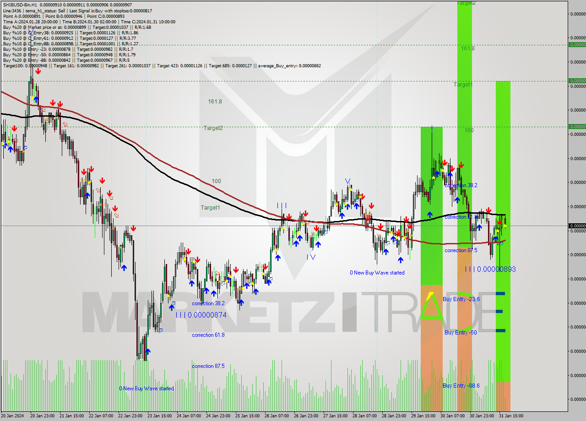Click the 'Buy %10 @ Entry -23' line
This screenshot has height=421, width=586.
tap(68, 49)
